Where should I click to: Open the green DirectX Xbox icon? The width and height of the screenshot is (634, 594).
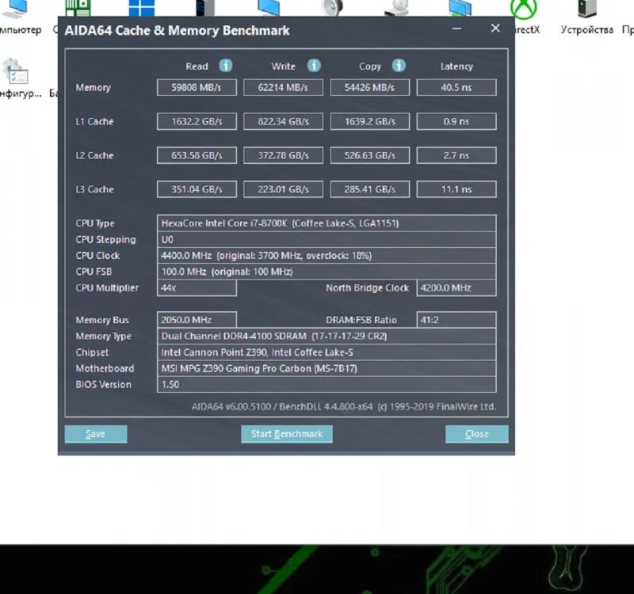524,9
